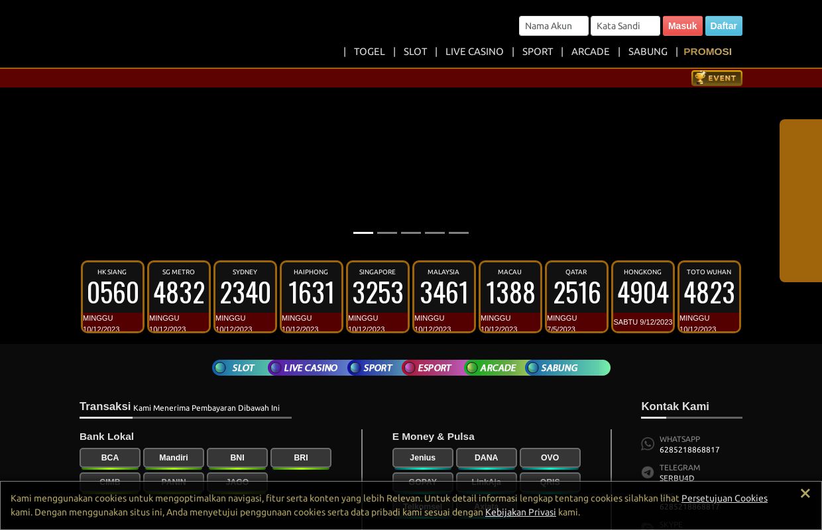Open the Kebijakan Privasi link
The width and height of the screenshot is (822, 530).
(x=520, y=512)
